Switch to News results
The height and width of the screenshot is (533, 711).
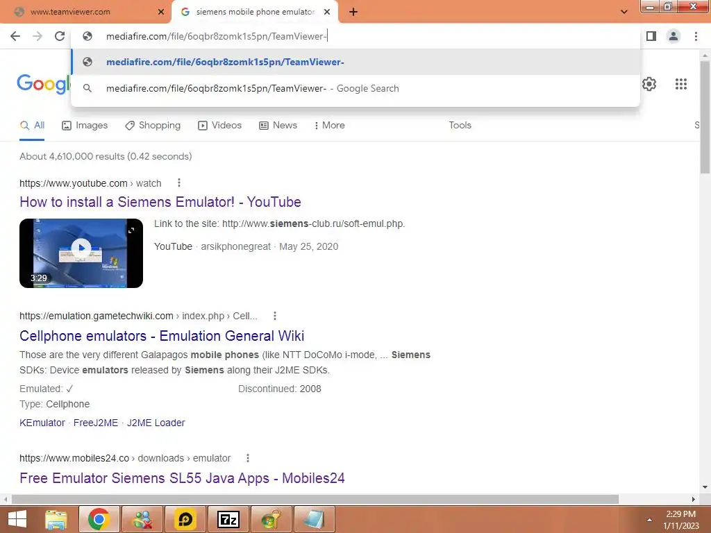278,126
